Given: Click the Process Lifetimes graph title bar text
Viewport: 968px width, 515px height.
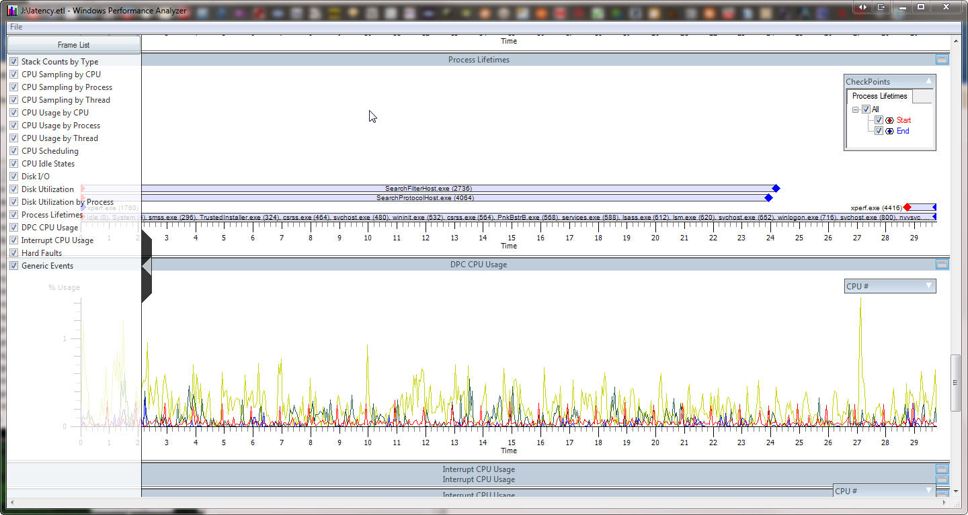Looking at the screenshot, I should [x=479, y=60].
